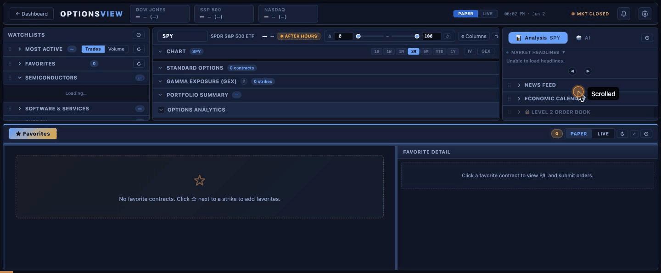Select the 6M chart range
661x273 pixels.
pyautogui.click(x=426, y=52)
